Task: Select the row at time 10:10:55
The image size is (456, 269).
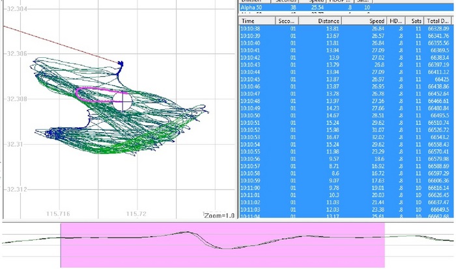Action: pos(346,152)
